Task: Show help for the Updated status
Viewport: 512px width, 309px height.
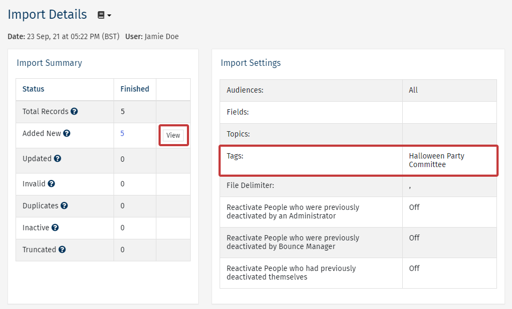Action: click(x=57, y=159)
